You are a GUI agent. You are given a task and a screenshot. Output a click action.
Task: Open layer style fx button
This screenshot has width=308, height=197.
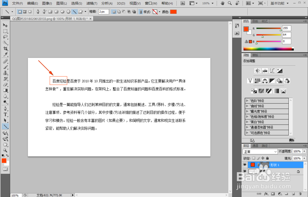point(266,194)
